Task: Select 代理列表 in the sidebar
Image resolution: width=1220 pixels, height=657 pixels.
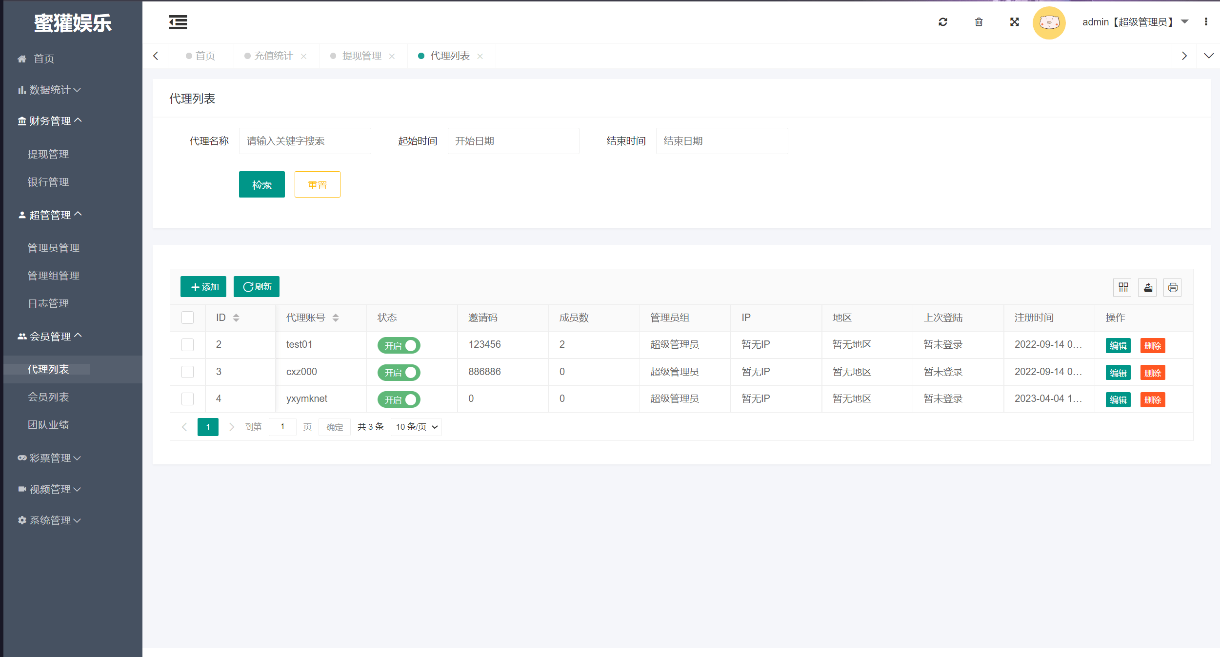Action: point(72,369)
